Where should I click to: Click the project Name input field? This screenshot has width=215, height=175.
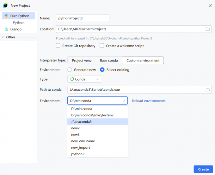click(83, 18)
